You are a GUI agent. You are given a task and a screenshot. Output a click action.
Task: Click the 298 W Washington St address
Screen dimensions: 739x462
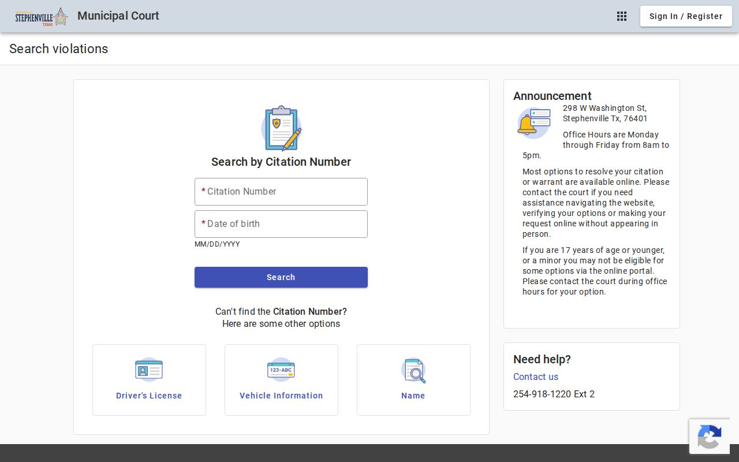tap(605, 113)
